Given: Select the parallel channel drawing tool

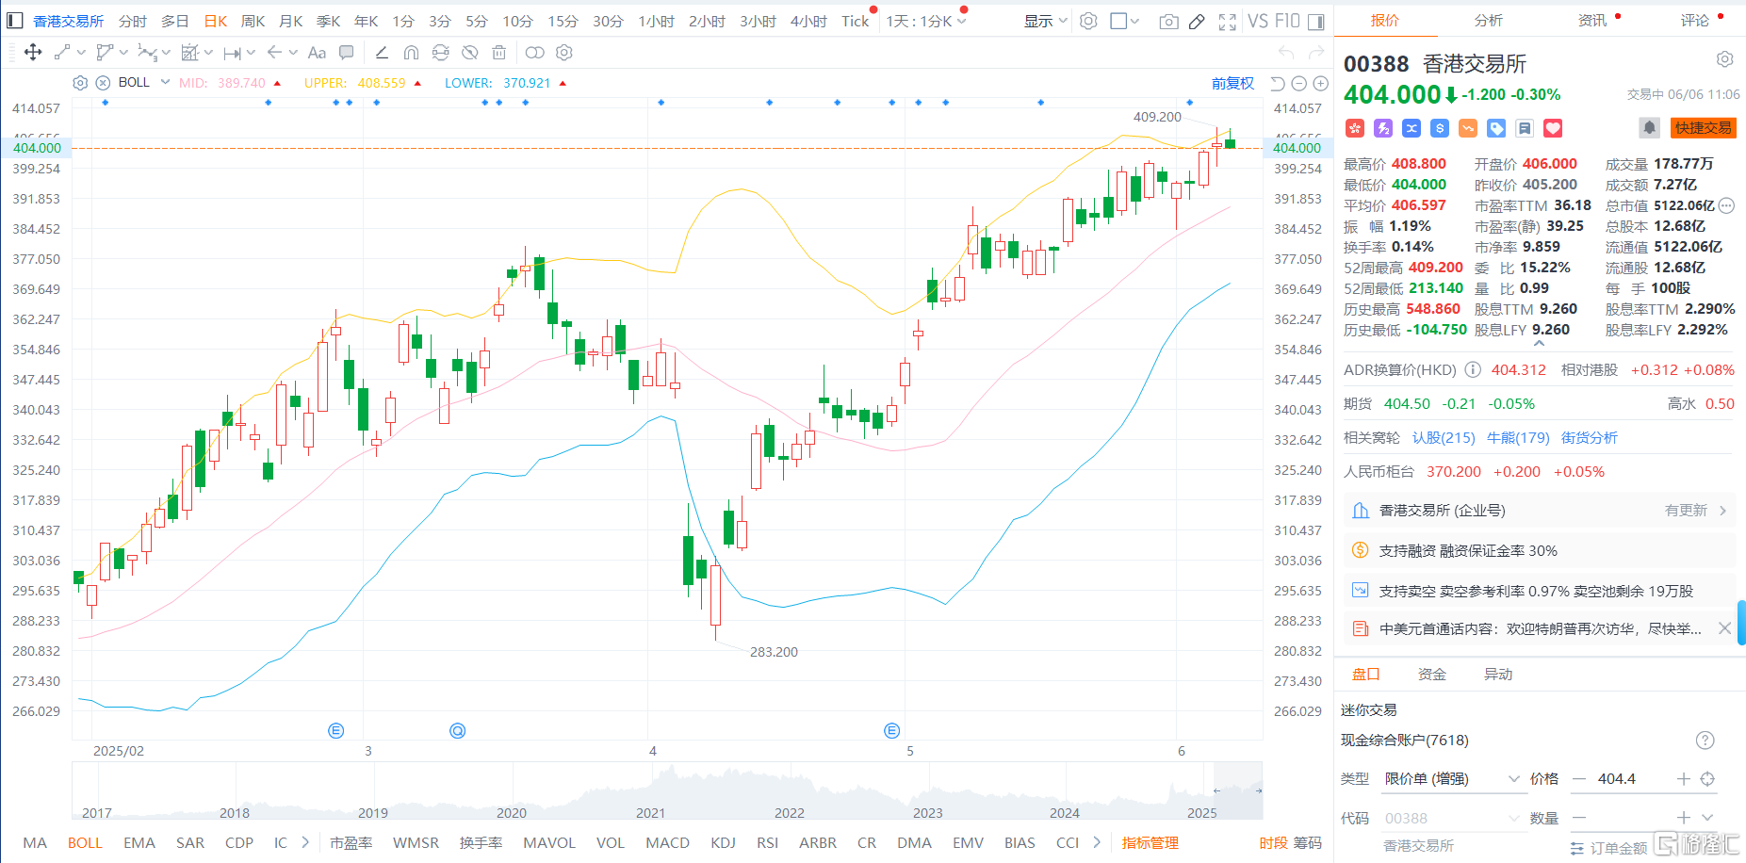Looking at the screenshot, I should coord(105,53).
